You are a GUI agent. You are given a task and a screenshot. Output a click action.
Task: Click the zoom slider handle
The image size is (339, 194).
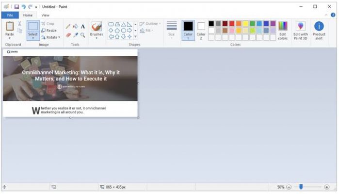pyautogui.click(x=301, y=187)
